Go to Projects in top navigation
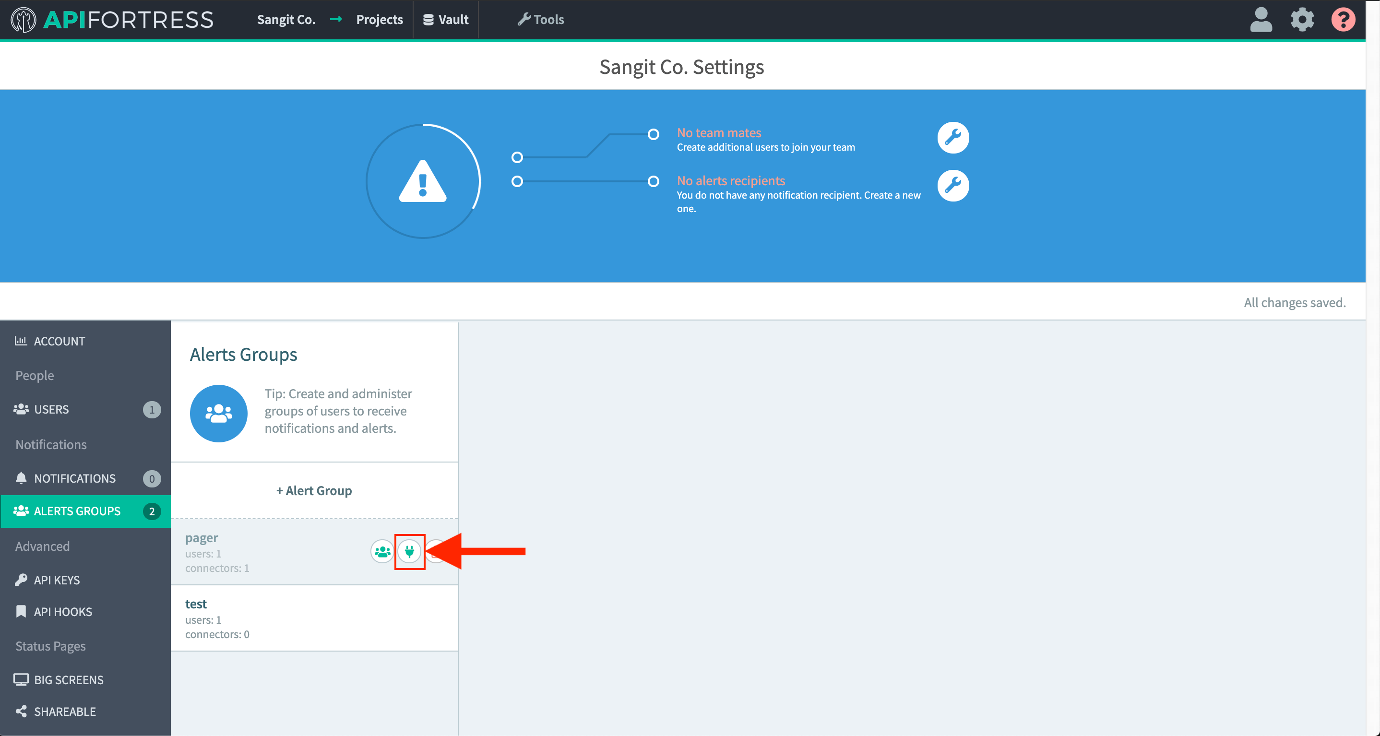The width and height of the screenshot is (1380, 736). pos(379,20)
